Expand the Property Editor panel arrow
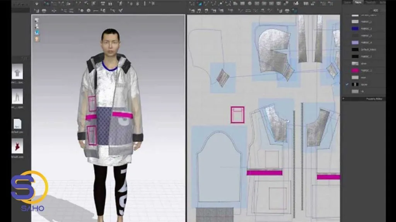The height and width of the screenshot is (222, 396). 343,99
